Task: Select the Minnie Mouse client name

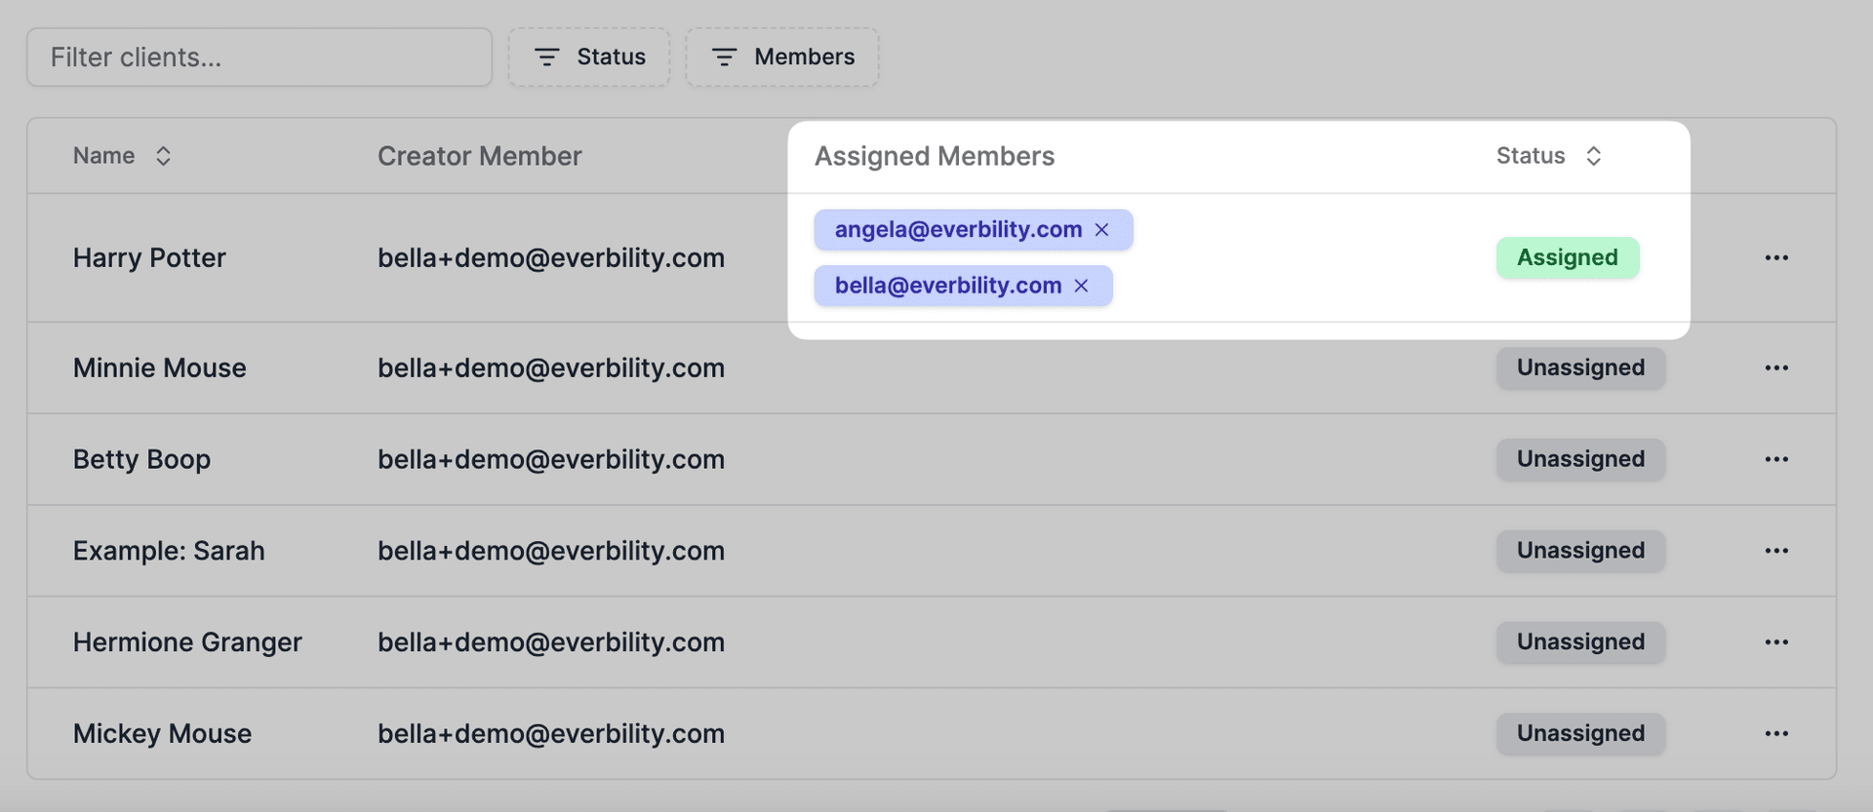Action: (160, 367)
